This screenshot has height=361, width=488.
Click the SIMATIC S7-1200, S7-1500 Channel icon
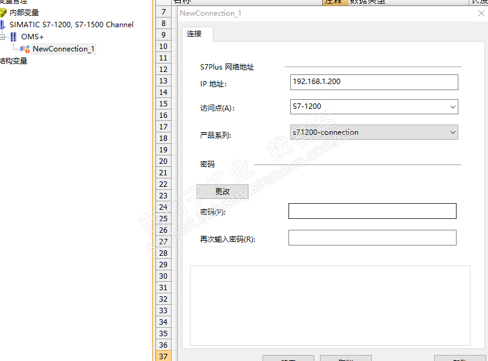point(2,25)
